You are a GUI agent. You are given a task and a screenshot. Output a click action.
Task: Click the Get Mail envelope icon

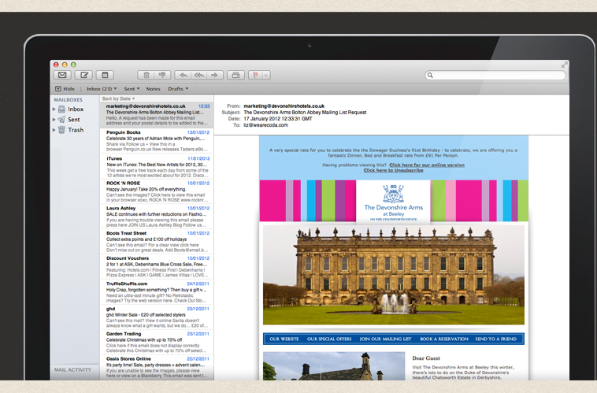(x=62, y=75)
